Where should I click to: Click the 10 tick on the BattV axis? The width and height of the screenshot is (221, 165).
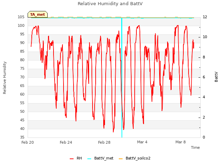tap(205, 37)
